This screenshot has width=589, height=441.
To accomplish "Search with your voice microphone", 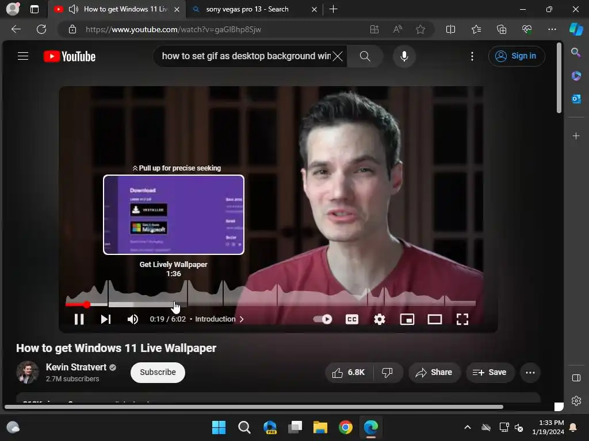I will pyautogui.click(x=404, y=56).
